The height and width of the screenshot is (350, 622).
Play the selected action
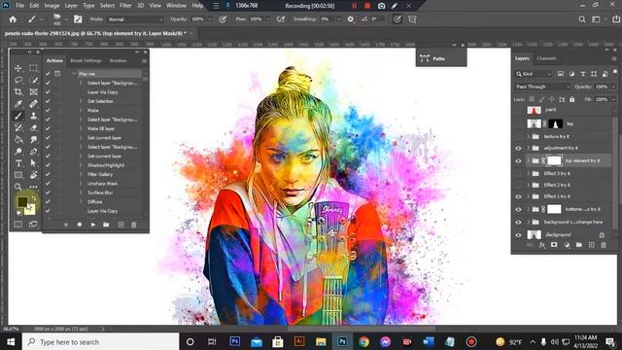(x=93, y=225)
